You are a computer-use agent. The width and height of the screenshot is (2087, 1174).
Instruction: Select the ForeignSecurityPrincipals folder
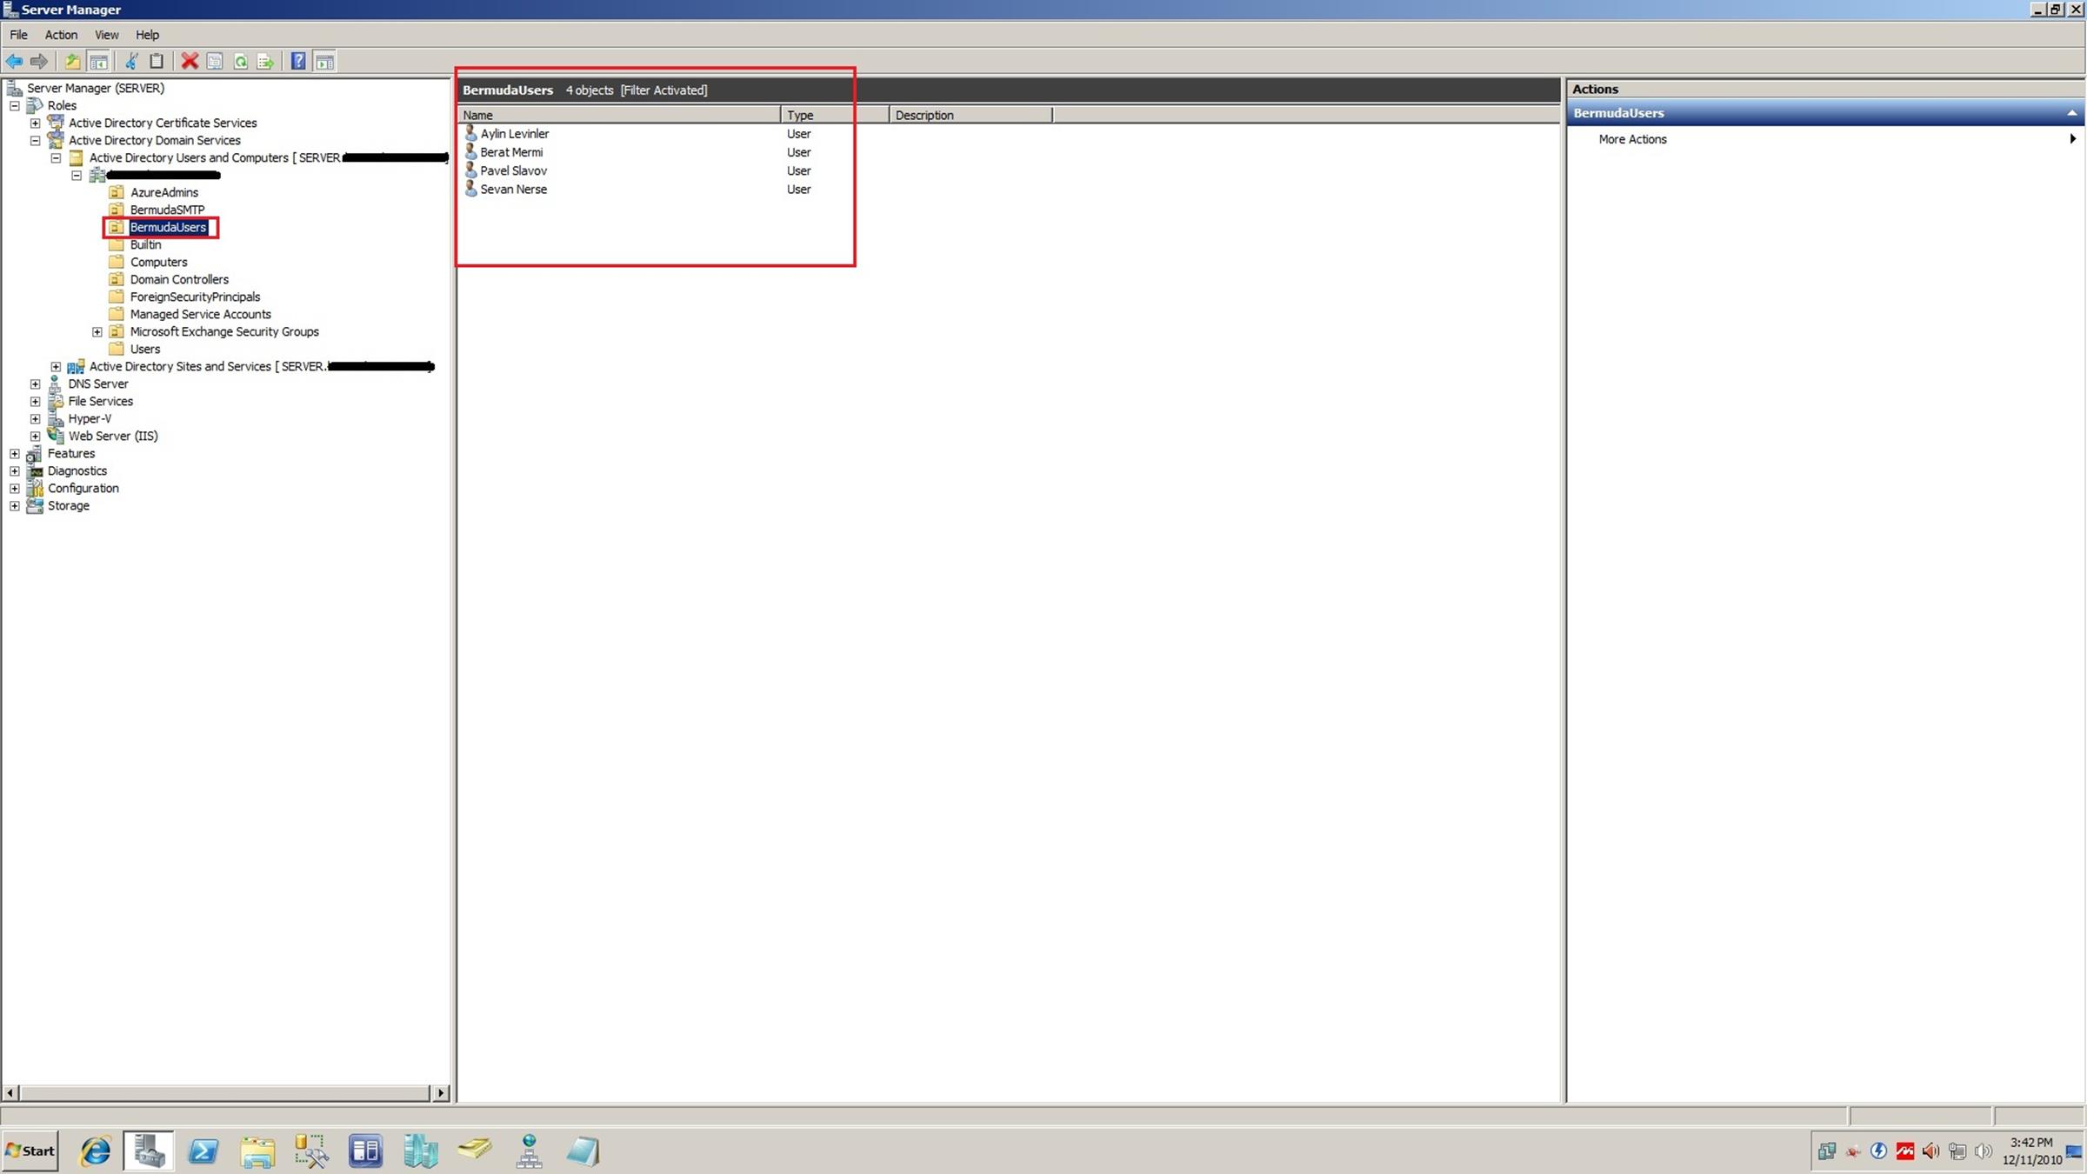coord(195,297)
